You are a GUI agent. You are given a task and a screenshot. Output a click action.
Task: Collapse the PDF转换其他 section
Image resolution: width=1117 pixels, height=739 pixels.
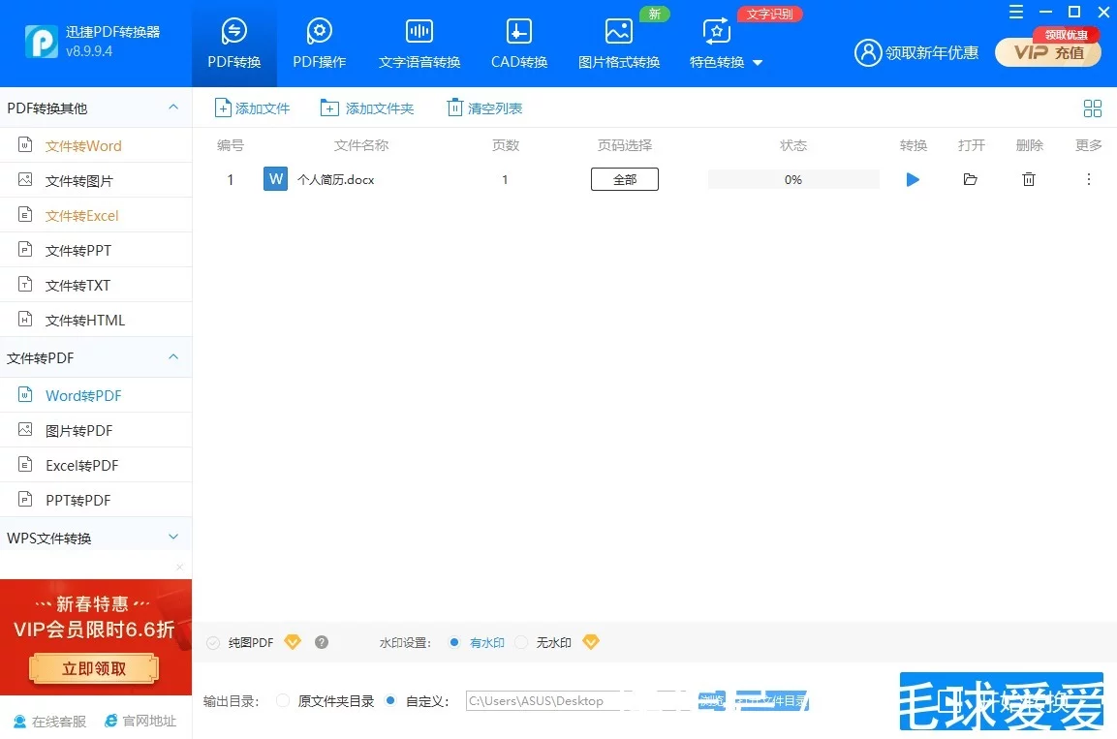tap(173, 107)
